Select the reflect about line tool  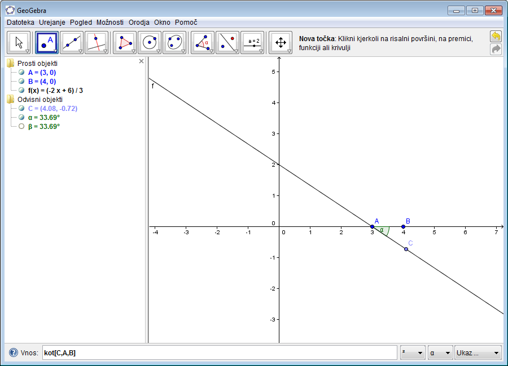coord(227,42)
